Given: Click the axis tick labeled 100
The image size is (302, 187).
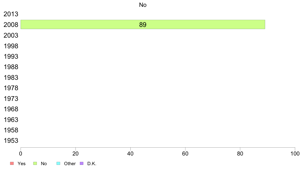Looking at the screenshot, I should (x=295, y=153).
